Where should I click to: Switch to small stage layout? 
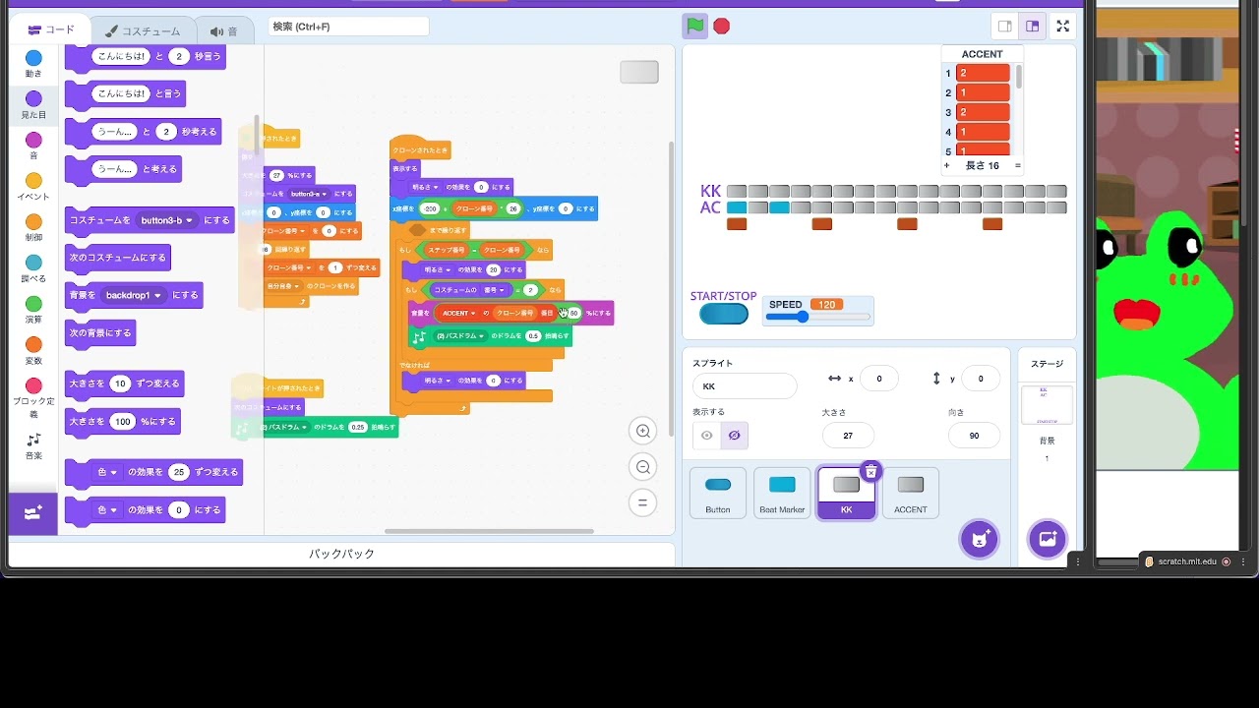coord(1005,27)
